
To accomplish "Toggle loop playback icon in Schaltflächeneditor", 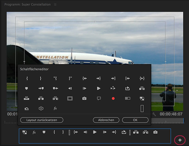I will [26, 109].
